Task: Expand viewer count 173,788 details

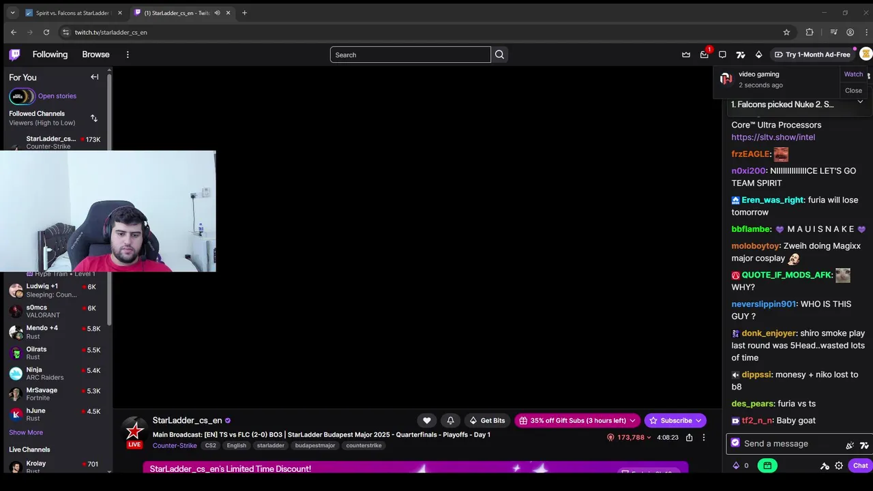Action: (630, 438)
